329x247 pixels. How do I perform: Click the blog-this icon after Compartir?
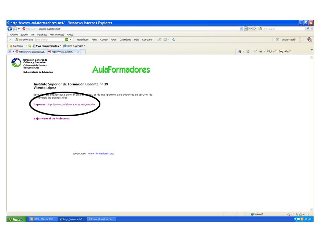(159, 39)
